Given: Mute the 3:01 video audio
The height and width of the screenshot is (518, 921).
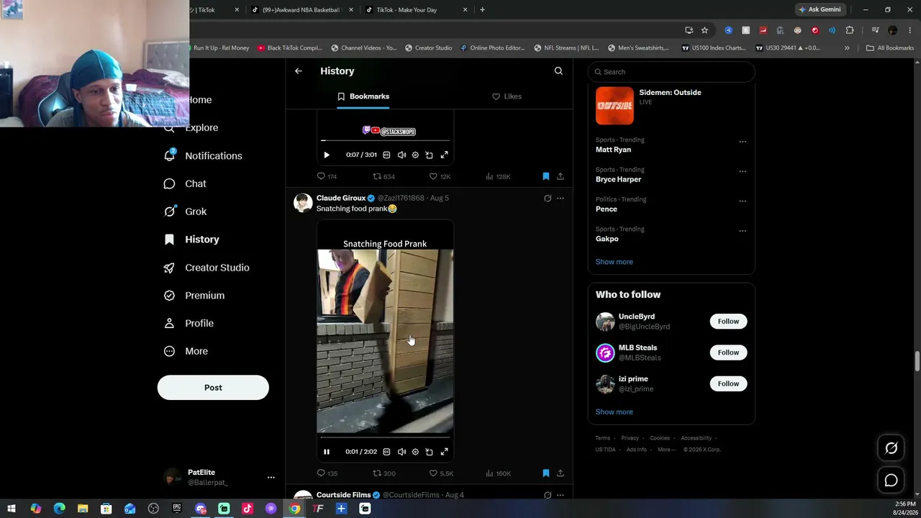Looking at the screenshot, I should [x=401, y=155].
